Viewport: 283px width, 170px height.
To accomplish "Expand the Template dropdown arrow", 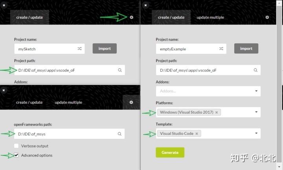I will point(256,133).
